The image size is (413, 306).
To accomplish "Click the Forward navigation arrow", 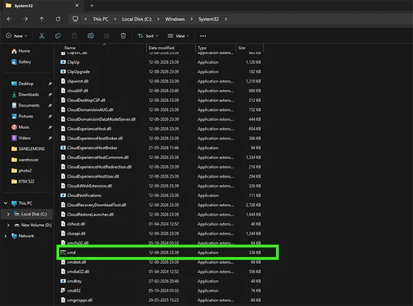I will [25, 19].
